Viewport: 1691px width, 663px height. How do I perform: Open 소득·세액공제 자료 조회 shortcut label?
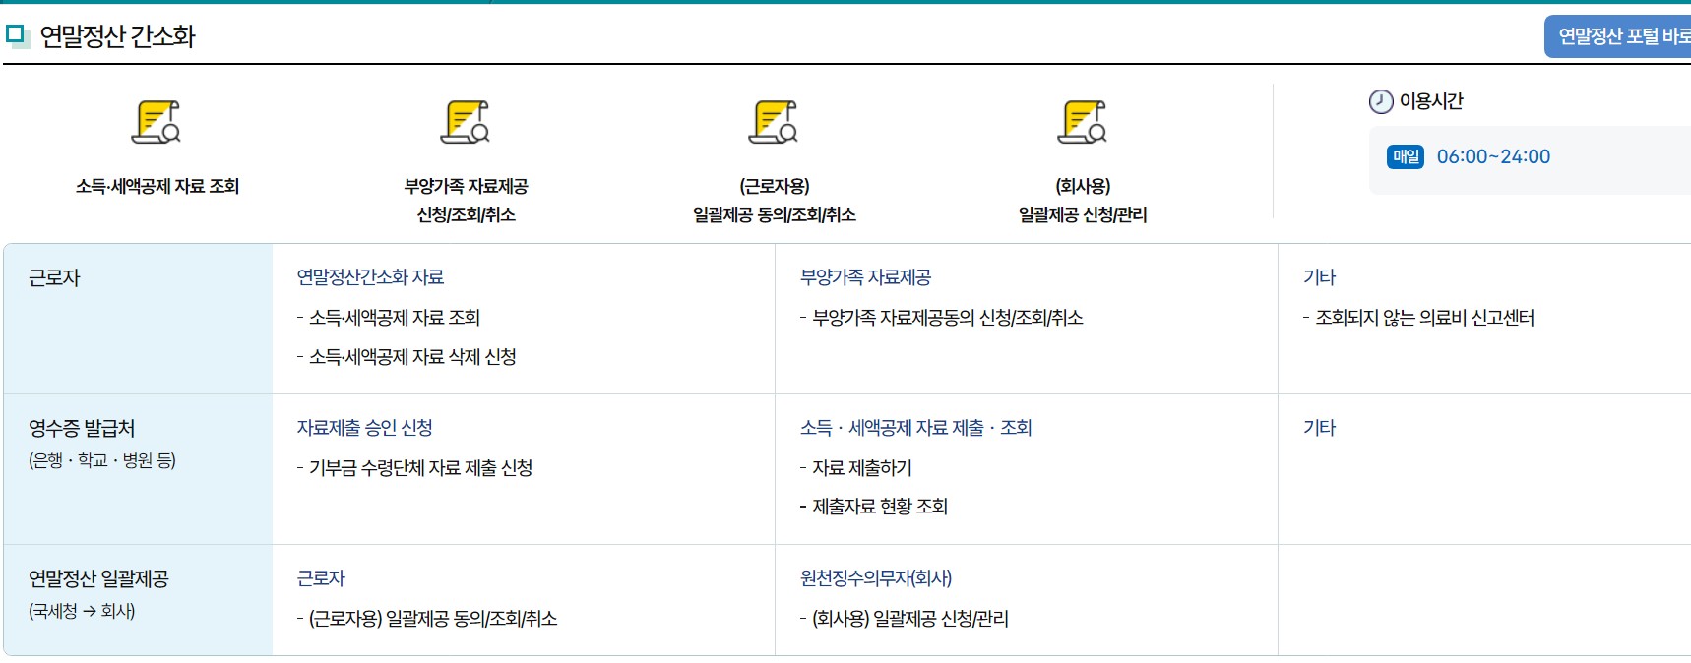tap(157, 186)
